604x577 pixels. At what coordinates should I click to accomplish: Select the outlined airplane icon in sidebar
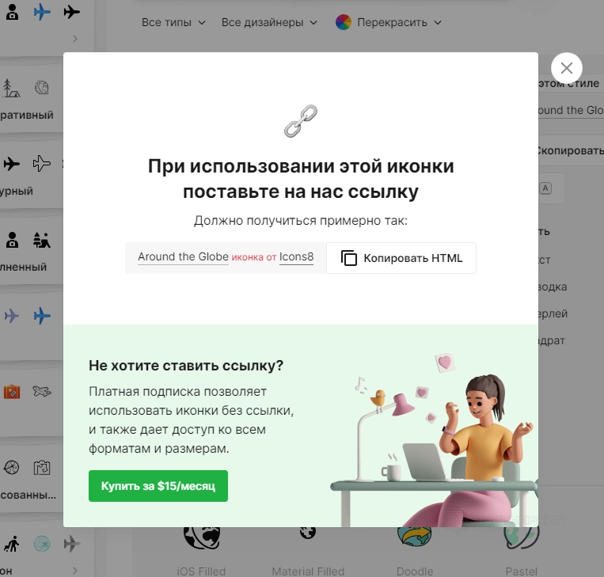click(42, 164)
